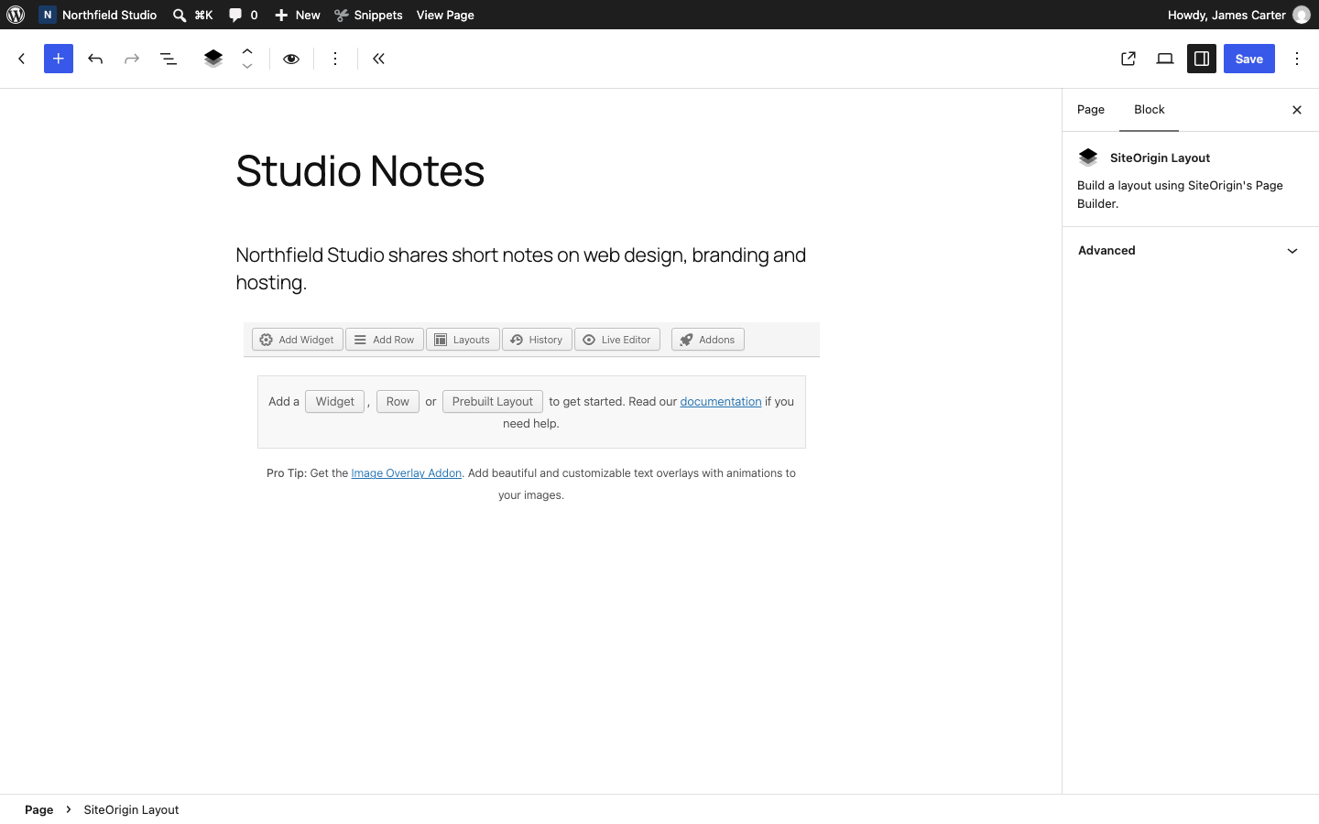1319x824 pixels.
Task: Open the Northfield Studio site menu
Action: (98, 15)
